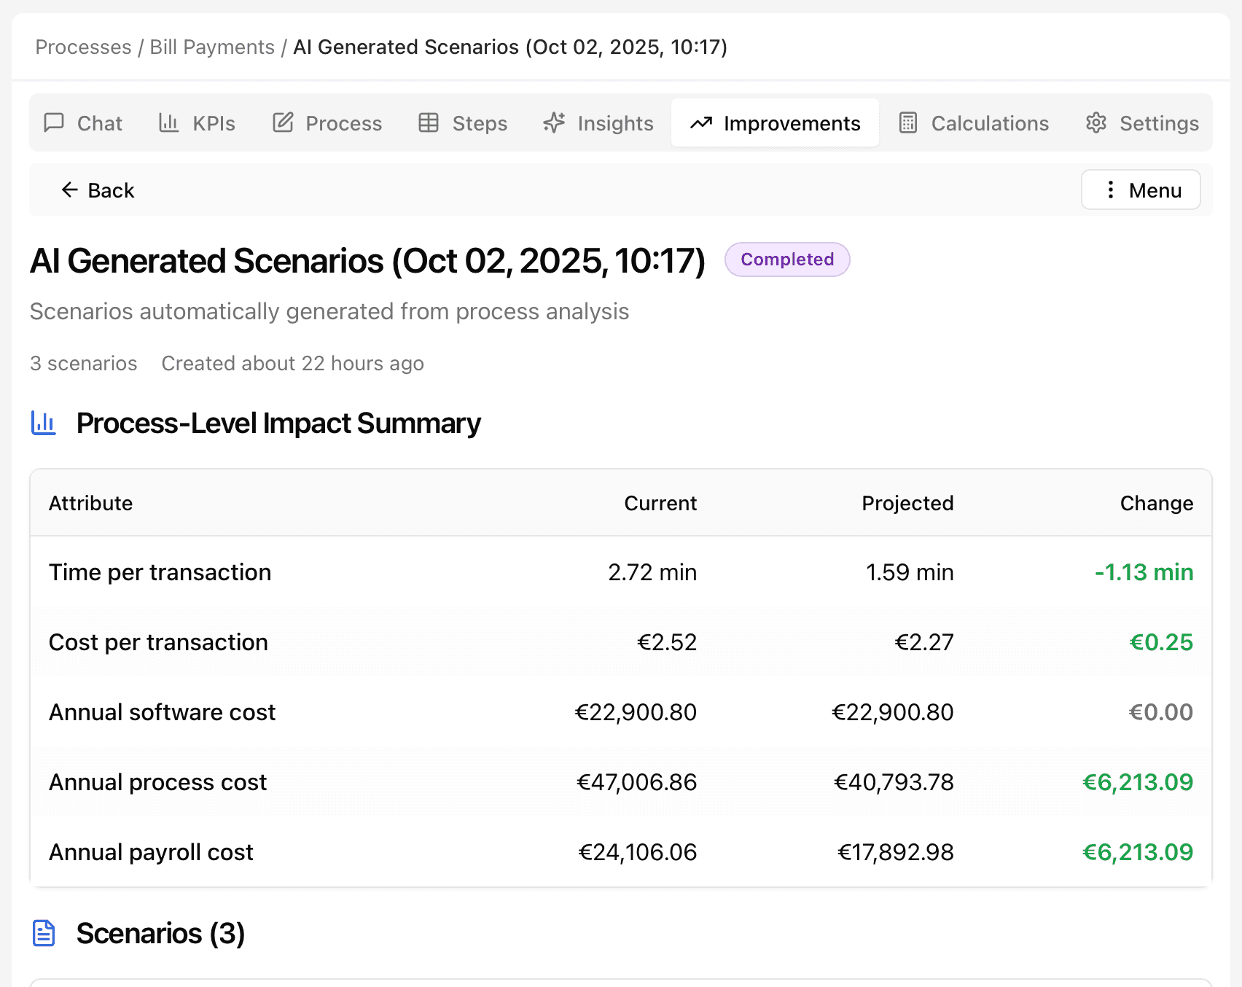Viewport: 1242px width, 987px height.
Task: Click the back arrow icon
Action: pyautogui.click(x=69, y=190)
